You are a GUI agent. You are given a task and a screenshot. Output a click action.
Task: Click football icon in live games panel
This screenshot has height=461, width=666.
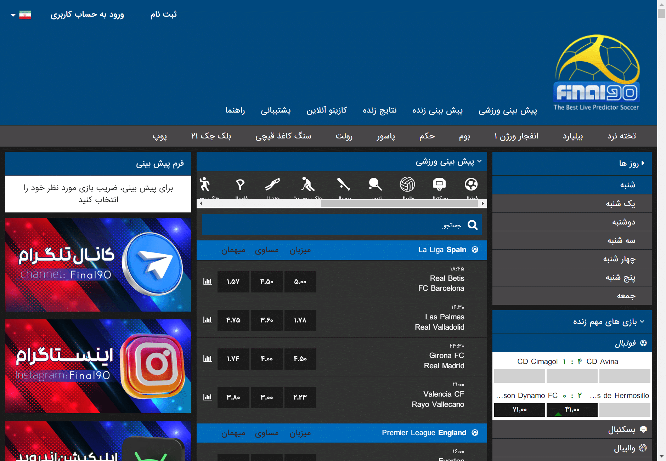[x=644, y=343]
